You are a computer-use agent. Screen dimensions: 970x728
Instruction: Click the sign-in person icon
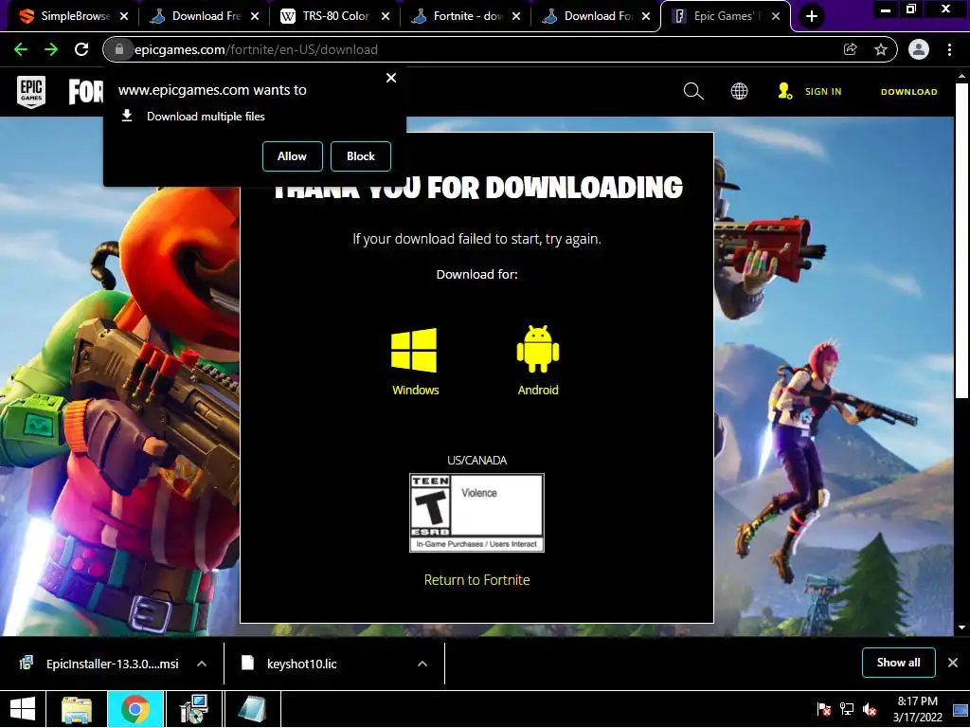pos(784,91)
